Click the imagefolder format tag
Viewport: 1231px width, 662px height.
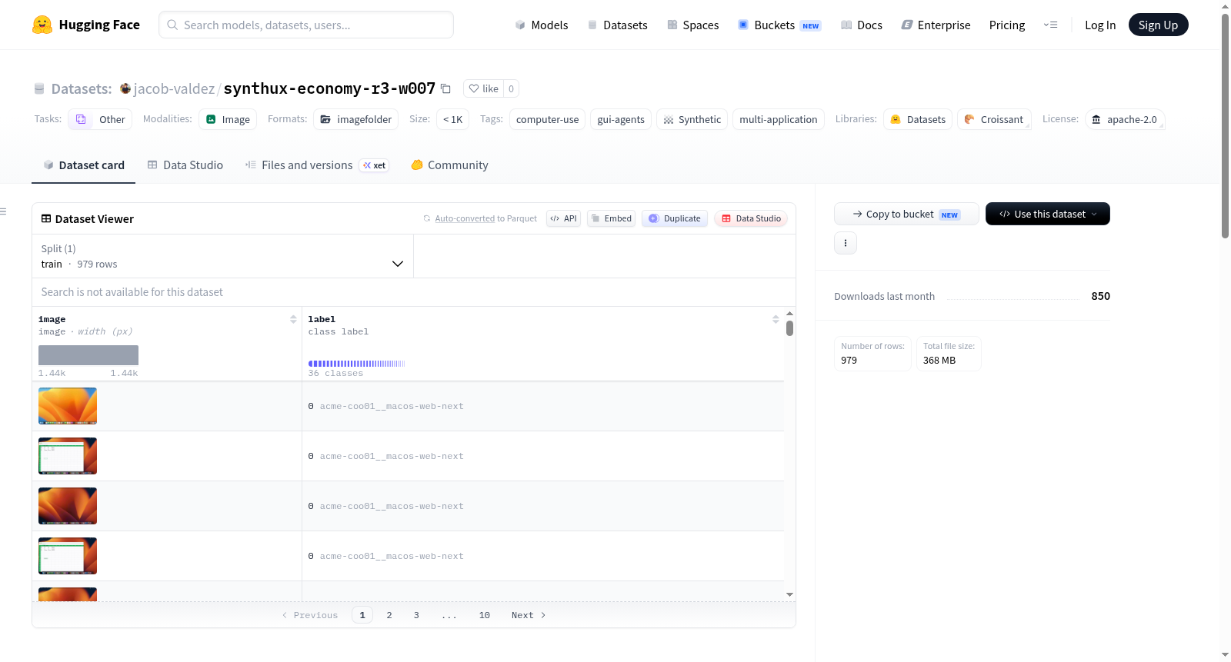(356, 119)
